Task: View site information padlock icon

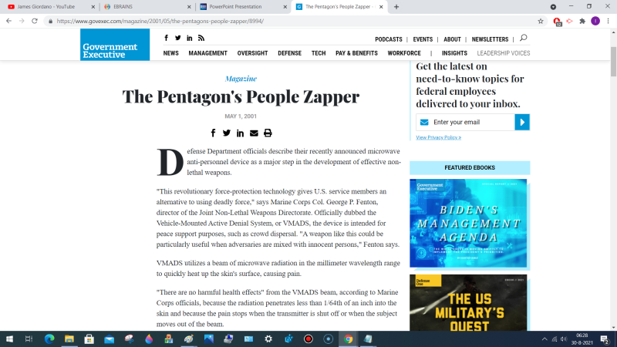Action: (50, 22)
